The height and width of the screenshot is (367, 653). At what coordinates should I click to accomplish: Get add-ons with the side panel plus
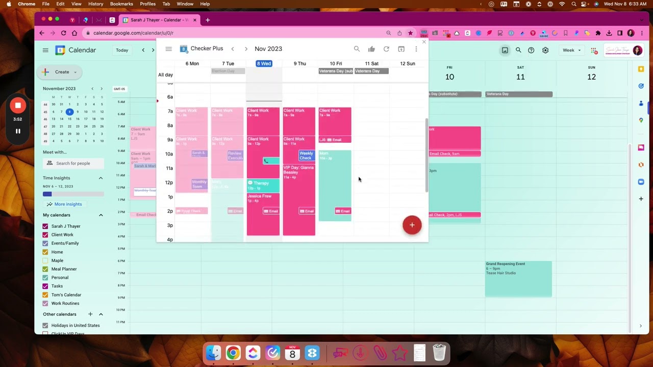(641, 199)
